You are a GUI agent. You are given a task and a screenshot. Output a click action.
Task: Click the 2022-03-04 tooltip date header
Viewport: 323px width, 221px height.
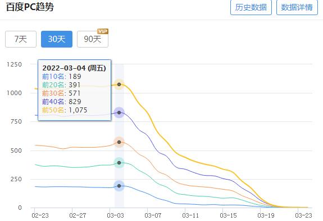[x=74, y=68]
